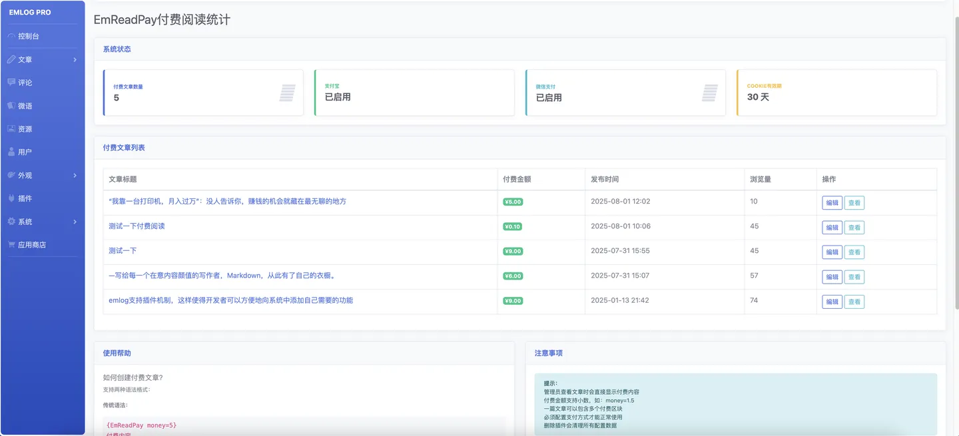Click 查看 in the 2025-07-31 15:55 row
This screenshot has width=959, height=436.
pos(854,252)
